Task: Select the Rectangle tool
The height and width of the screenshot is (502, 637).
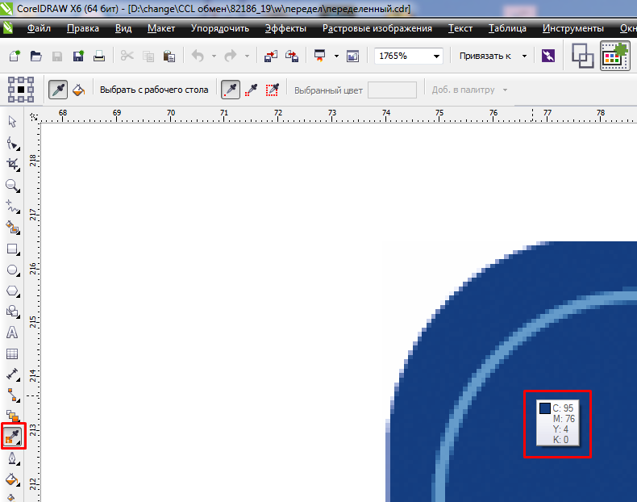Action: click(13, 249)
